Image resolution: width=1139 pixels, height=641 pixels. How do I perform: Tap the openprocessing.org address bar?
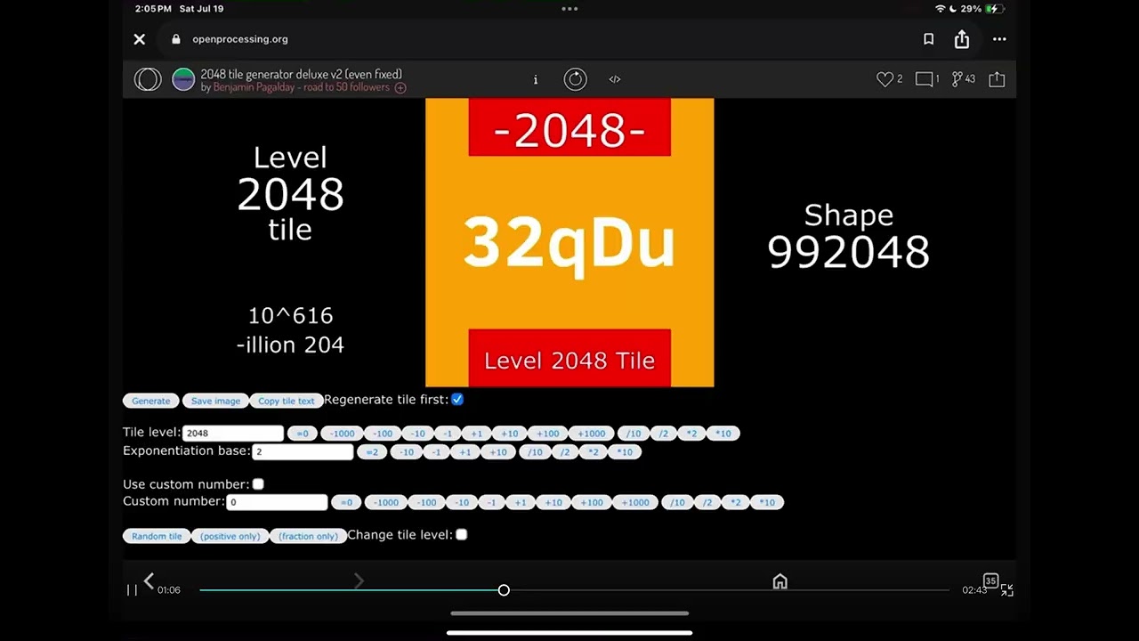click(x=240, y=39)
